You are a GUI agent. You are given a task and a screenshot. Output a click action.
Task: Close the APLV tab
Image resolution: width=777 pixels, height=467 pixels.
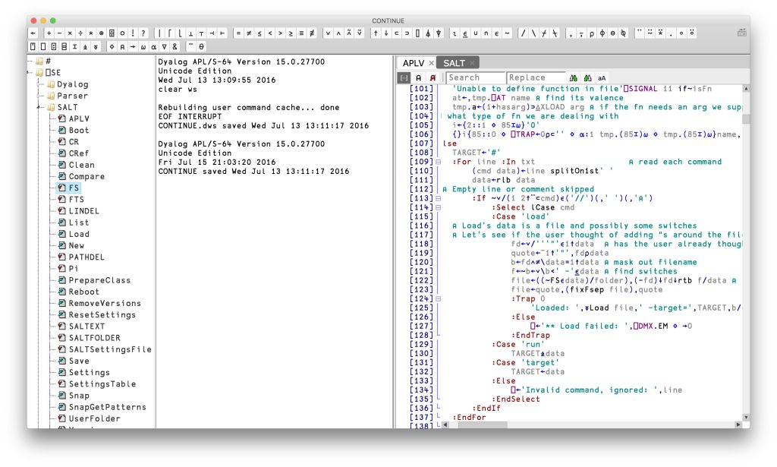[x=431, y=63]
